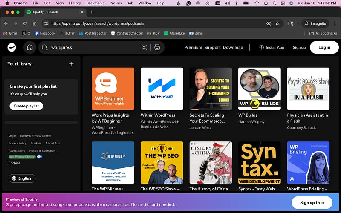
Task: Open Chrome side panel icon
Action: pyautogui.click(x=291, y=23)
